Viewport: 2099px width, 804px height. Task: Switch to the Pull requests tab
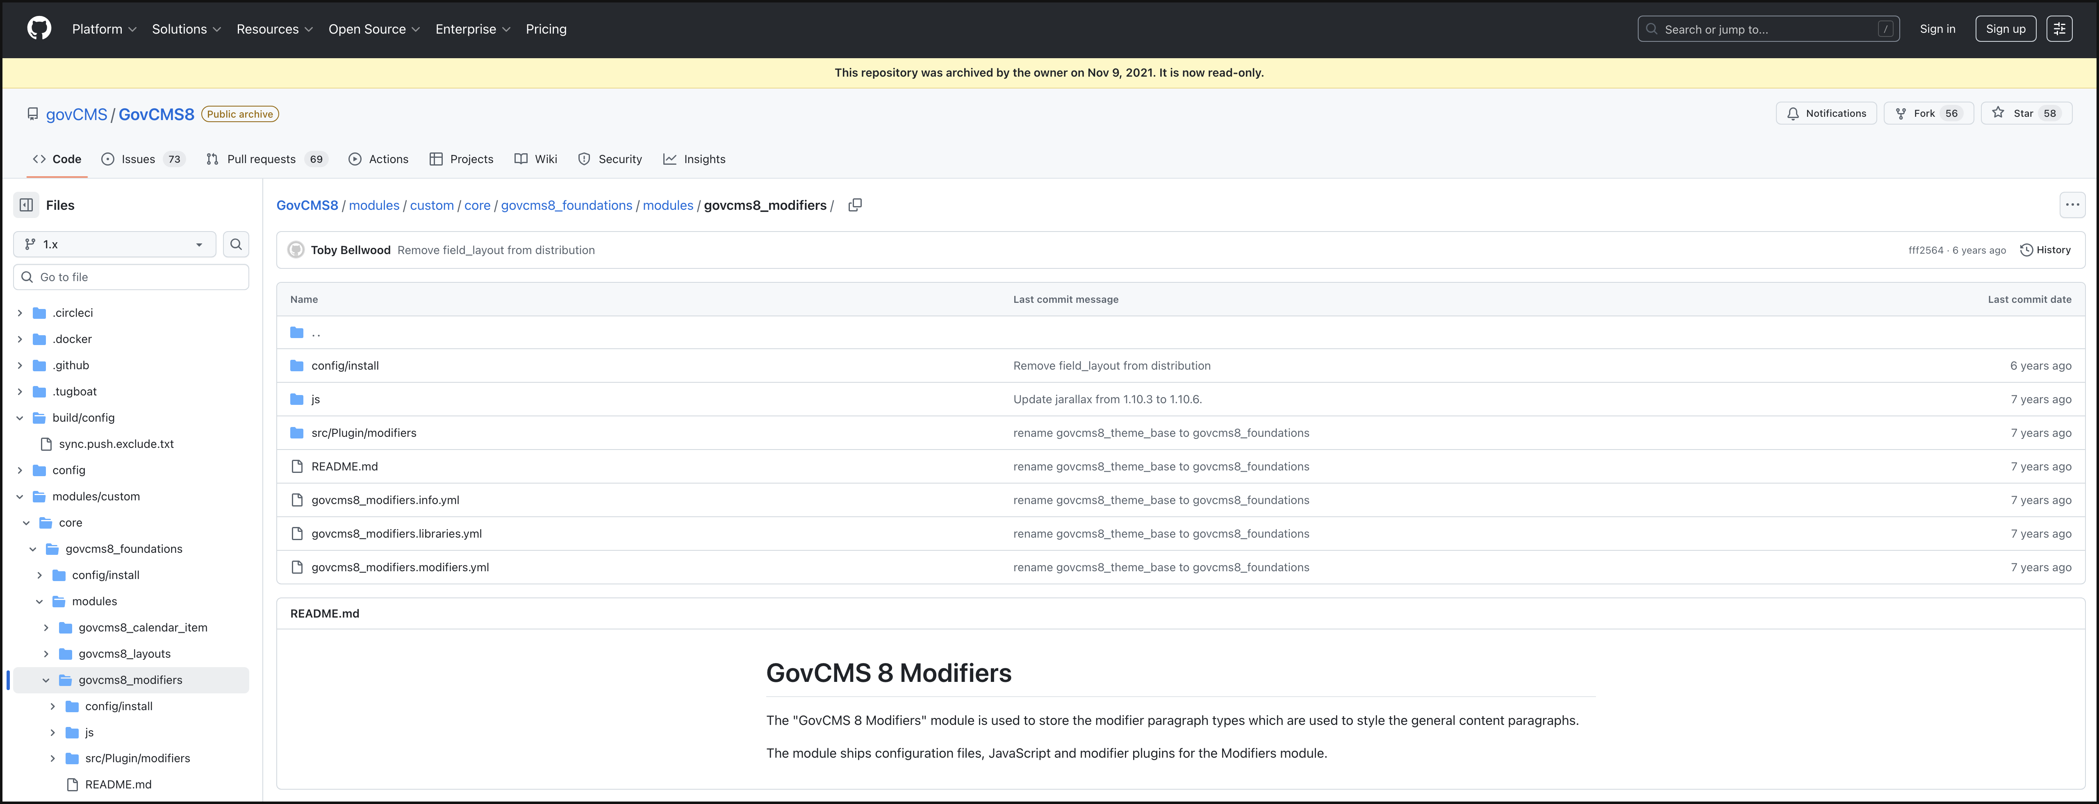pos(261,159)
